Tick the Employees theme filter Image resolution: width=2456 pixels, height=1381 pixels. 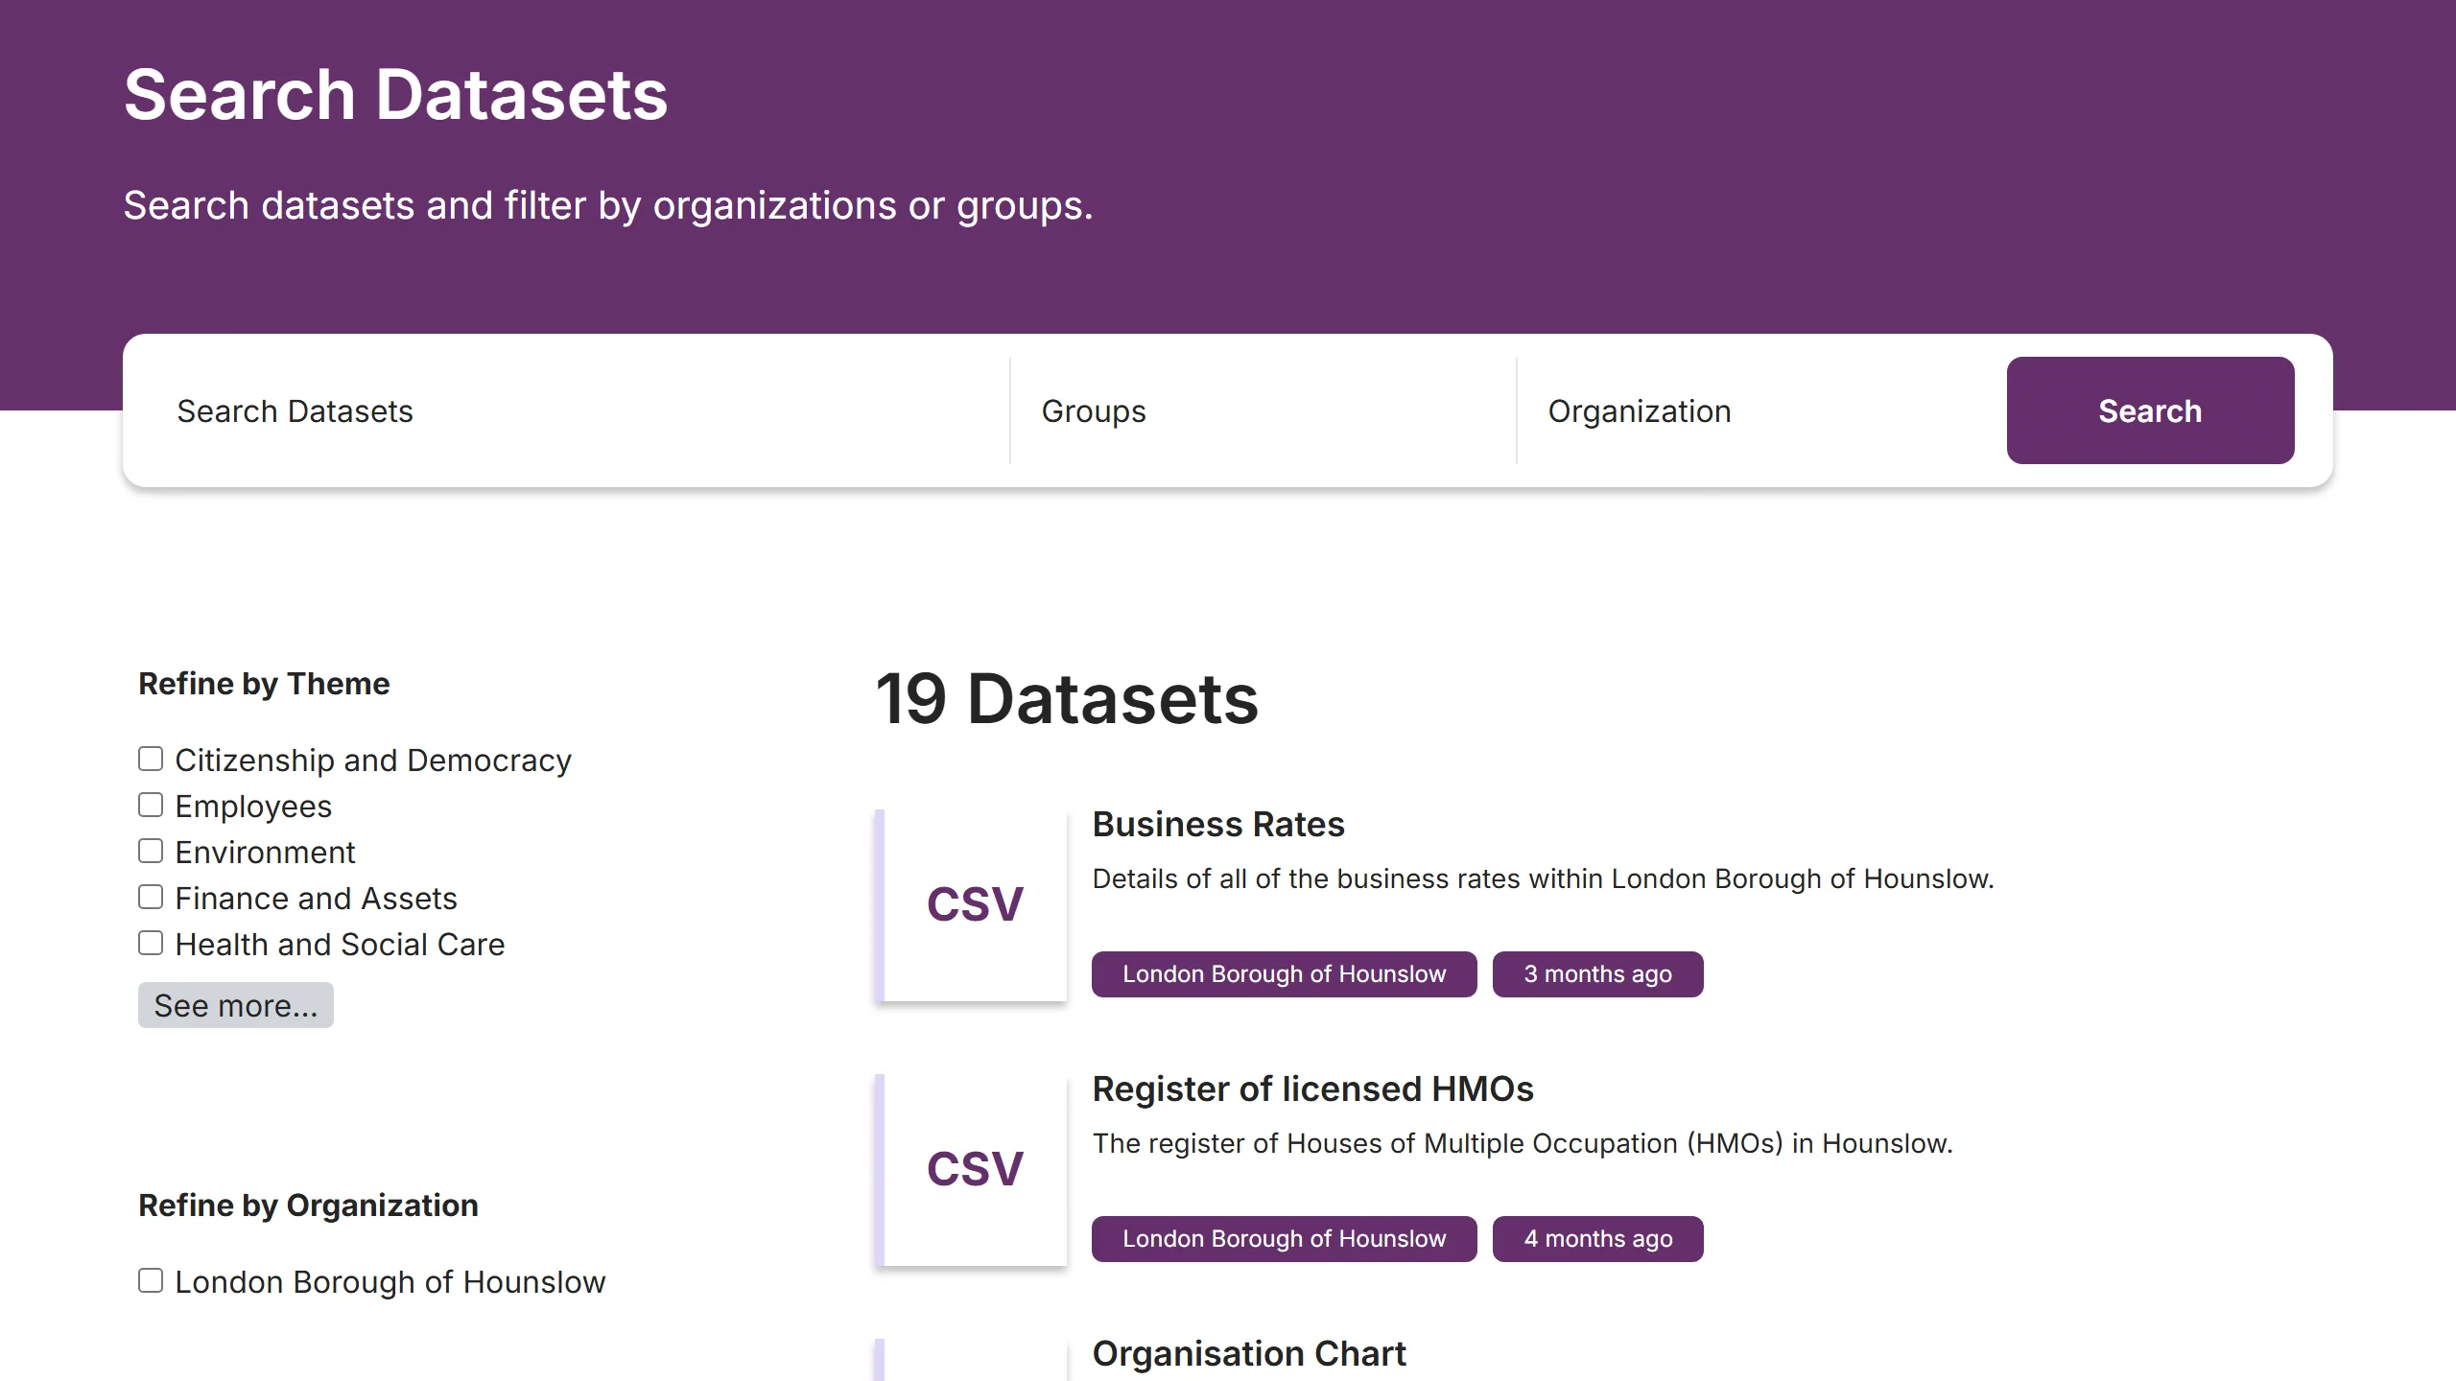point(151,805)
